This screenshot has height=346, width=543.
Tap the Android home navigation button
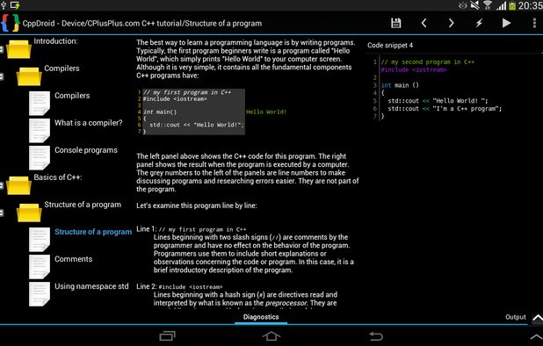271,336
